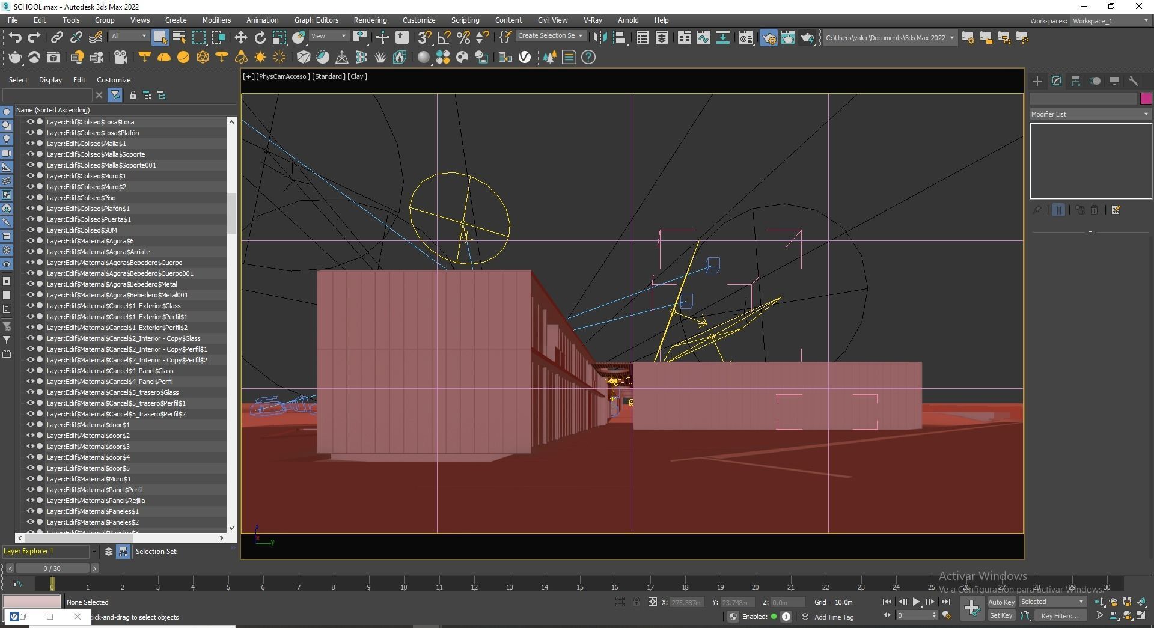
Task: Click the PhysCamAcceso viewport label
Action: point(283,76)
